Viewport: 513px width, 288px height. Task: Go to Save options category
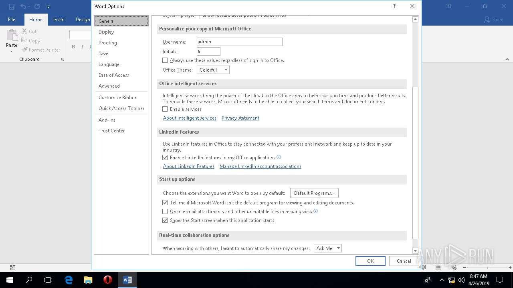121,54
